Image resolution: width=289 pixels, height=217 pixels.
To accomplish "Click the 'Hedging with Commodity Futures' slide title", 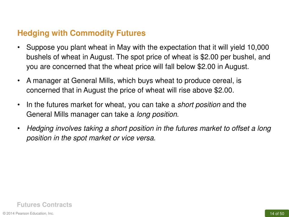I will 82,33.
